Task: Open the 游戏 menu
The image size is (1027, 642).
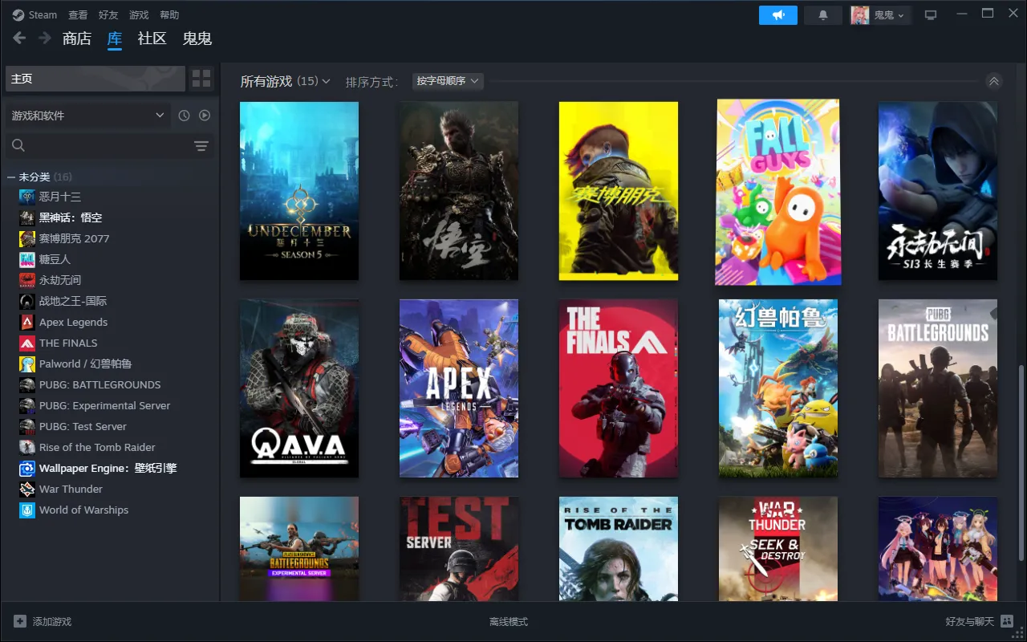Action: (x=139, y=15)
